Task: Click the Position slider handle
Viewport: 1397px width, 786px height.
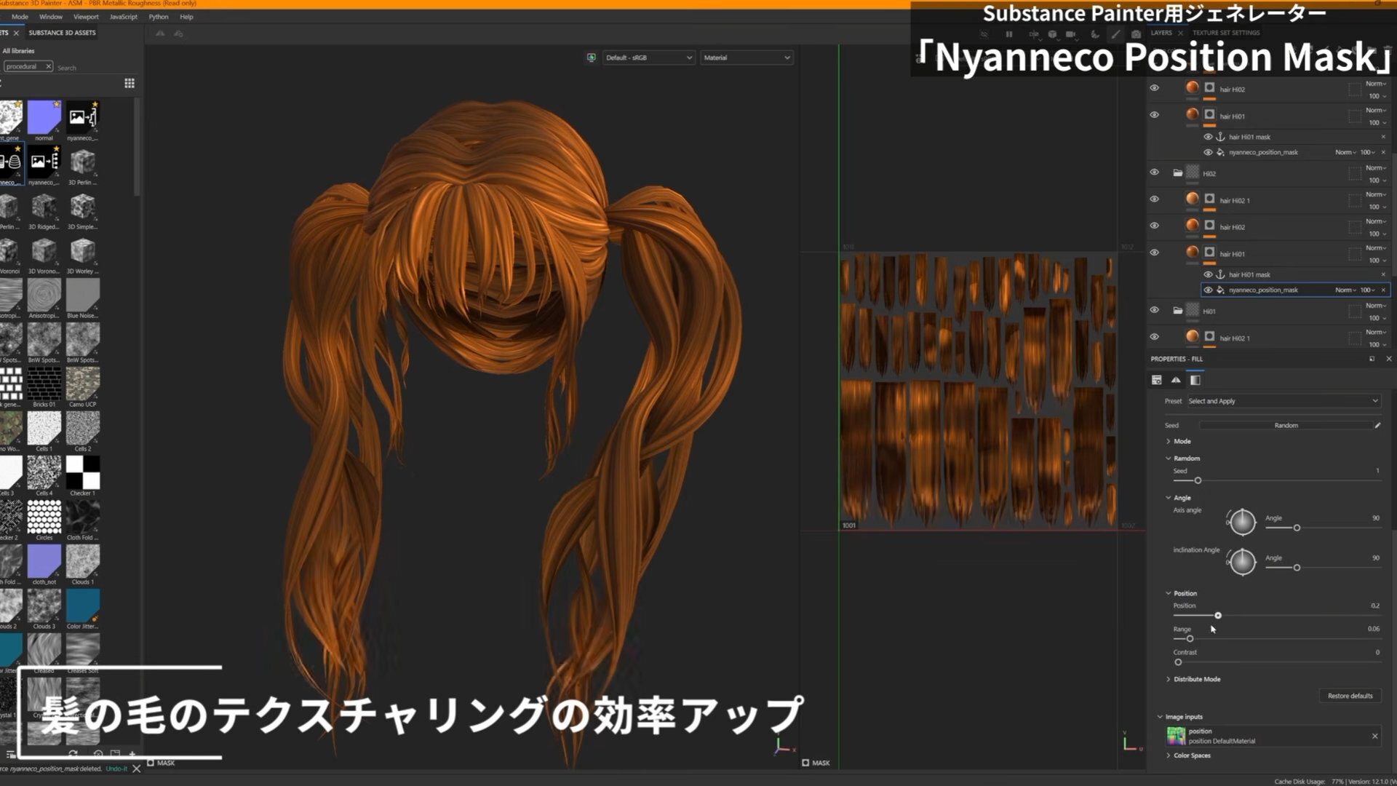Action: pos(1218,616)
